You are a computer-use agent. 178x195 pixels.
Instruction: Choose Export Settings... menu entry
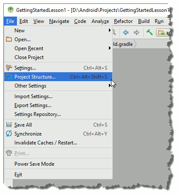click(x=58, y=105)
